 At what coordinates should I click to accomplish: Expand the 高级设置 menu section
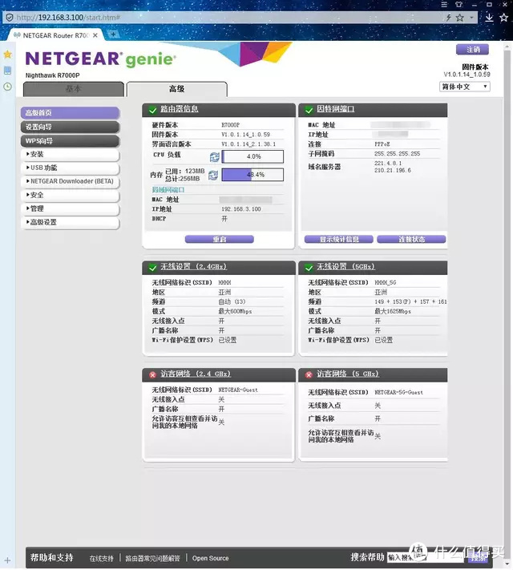click(x=71, y=222)
